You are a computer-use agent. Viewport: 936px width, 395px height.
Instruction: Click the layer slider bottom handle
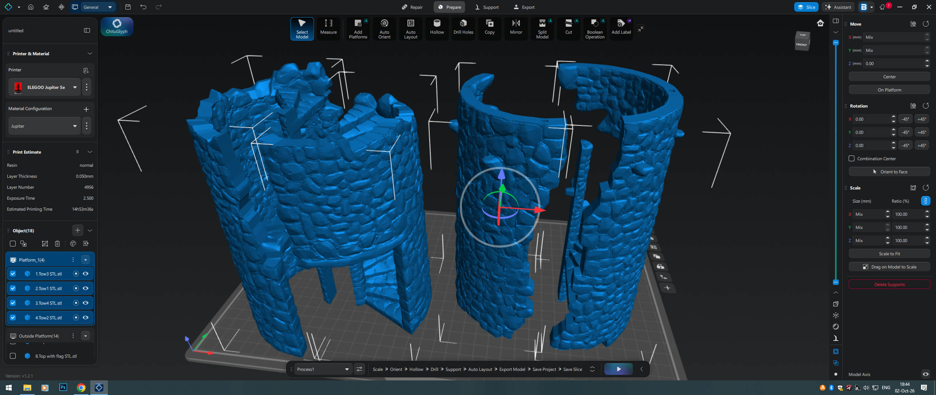click(835, 282)
